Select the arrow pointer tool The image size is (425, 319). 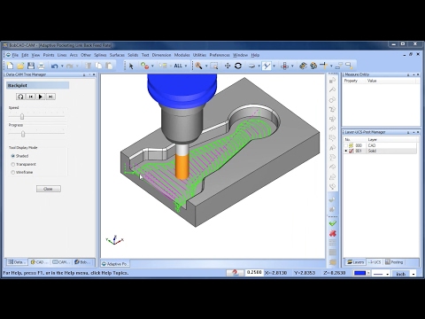[x=131, y=66]
